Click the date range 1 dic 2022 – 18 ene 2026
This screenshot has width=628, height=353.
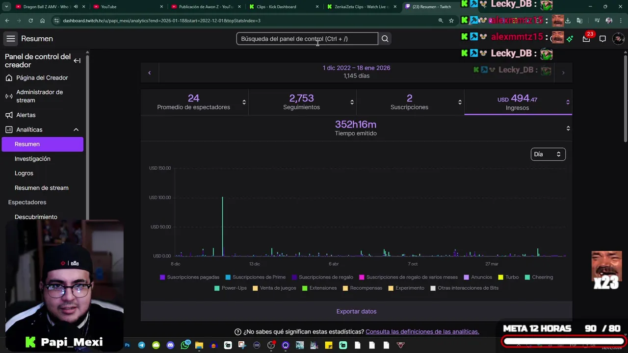tap(356, 68)
